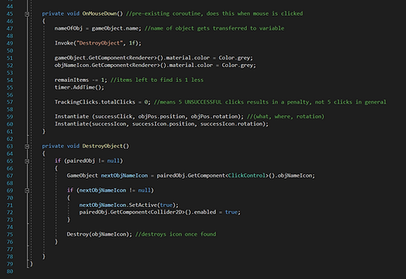Collapse the DestroyObject method fold at line 63
This screenshot has height=279, width=406.
(x=27, y=147)
